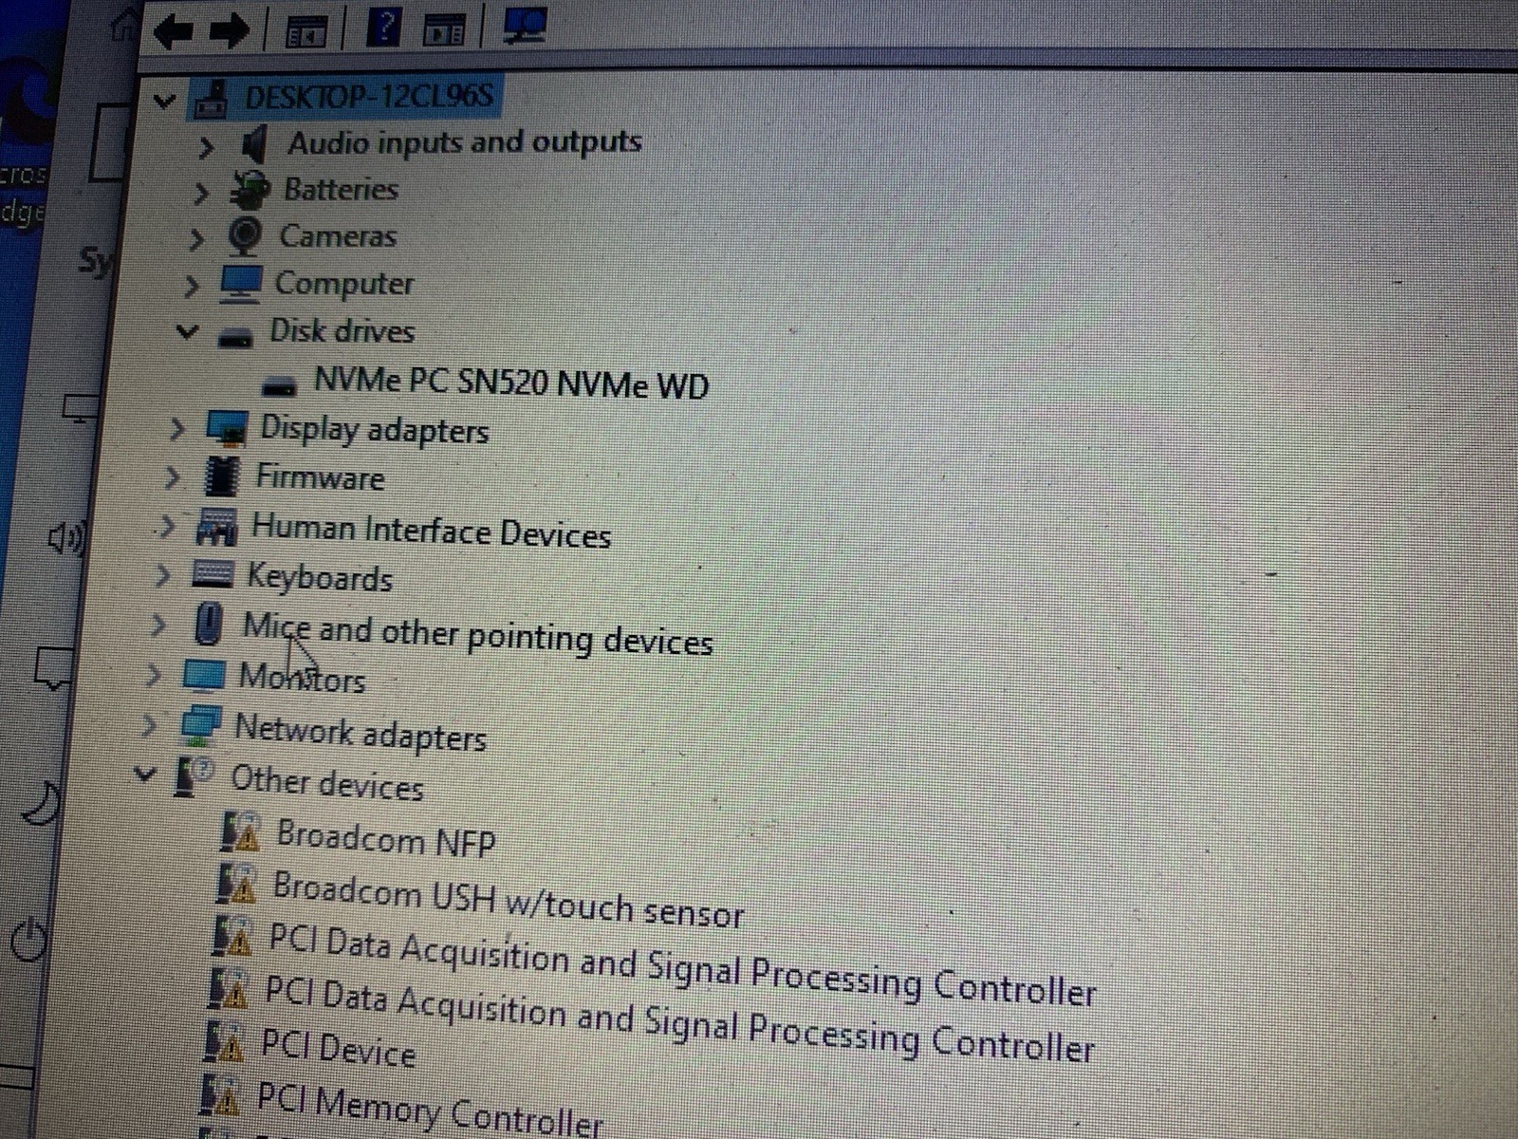This screenshot has height=1139, width=1518.
Task: Expand the Monitors category
Action: point(153,675)
